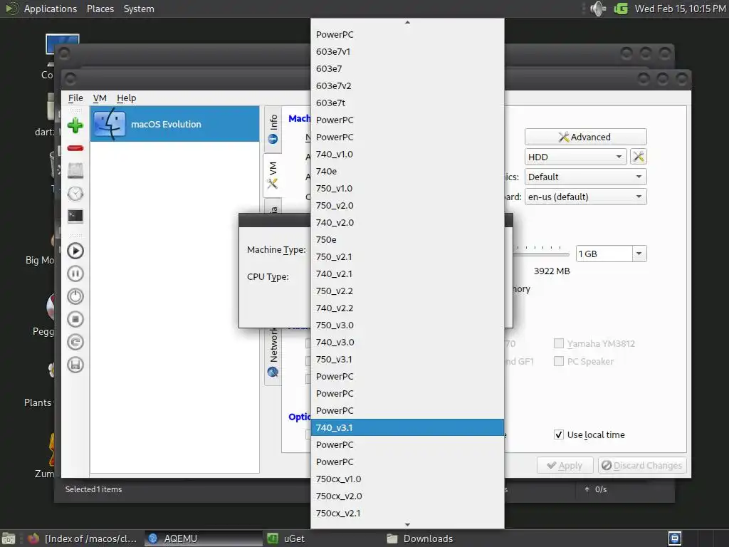Viewport: 729px width, 547px height.
Task: Click the memory size slider track
Action: 542,254
